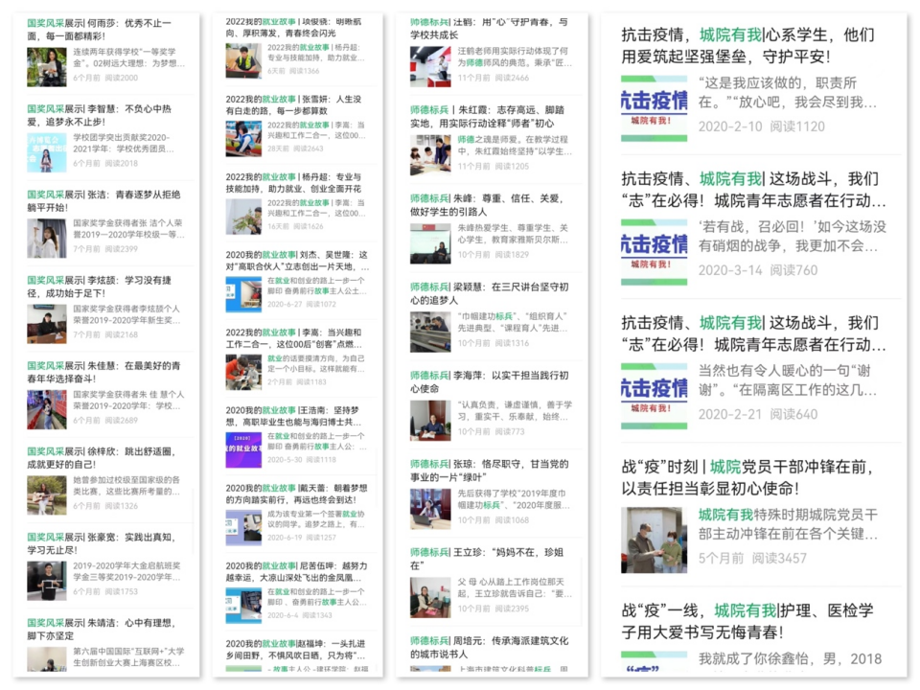Tap the 抗击疫情 thumbnail dated 2020-2-10

click(655, 108)
